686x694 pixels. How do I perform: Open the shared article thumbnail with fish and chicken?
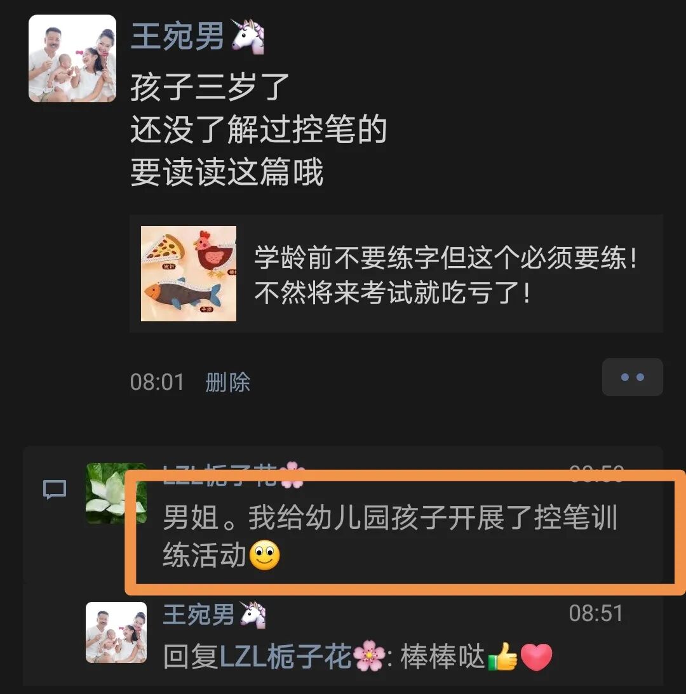[x=188, y=274]
